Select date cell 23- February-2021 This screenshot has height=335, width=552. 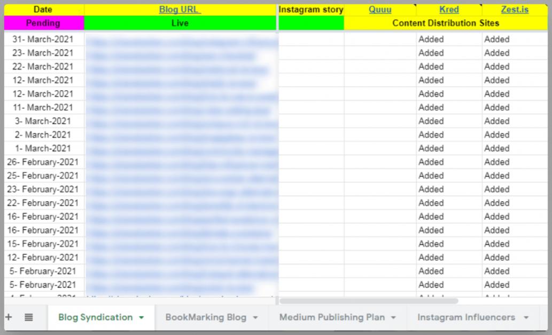tap(44, 189)
